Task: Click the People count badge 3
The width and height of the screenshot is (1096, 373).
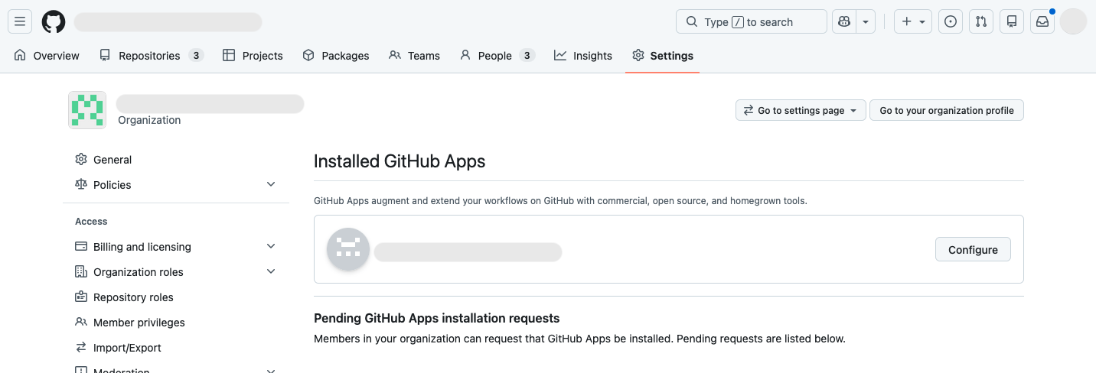Action: coord(527,56)
